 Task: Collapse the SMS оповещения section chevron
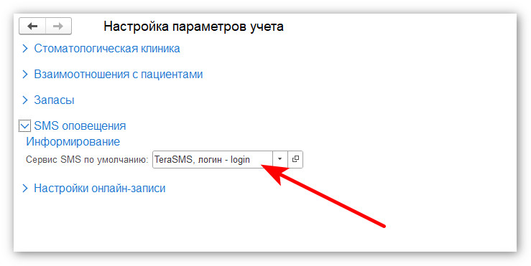coord(24,126)
